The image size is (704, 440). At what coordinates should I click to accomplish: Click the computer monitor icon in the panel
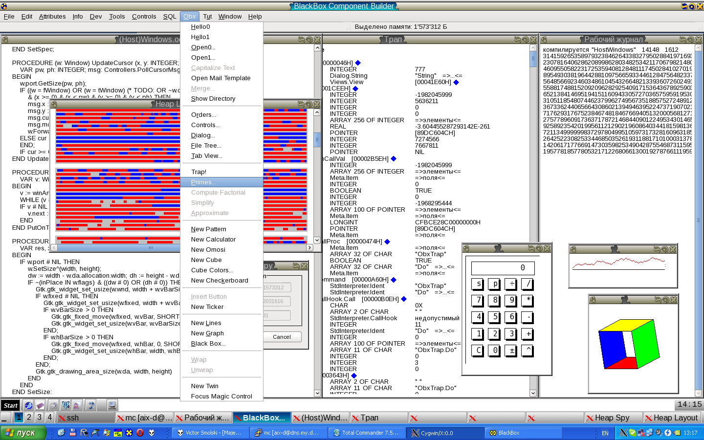(112, 405)
